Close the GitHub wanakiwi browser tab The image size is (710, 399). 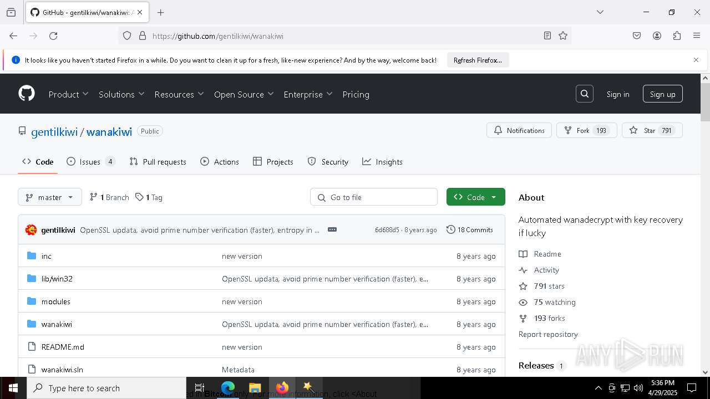140,12
